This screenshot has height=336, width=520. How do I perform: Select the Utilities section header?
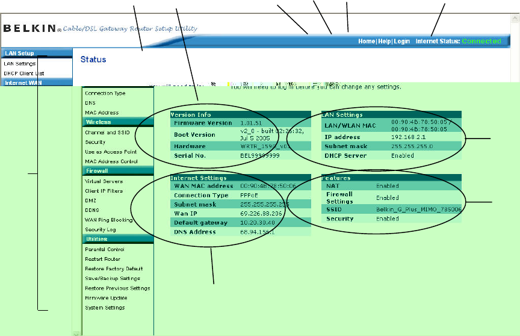(118, 239)
